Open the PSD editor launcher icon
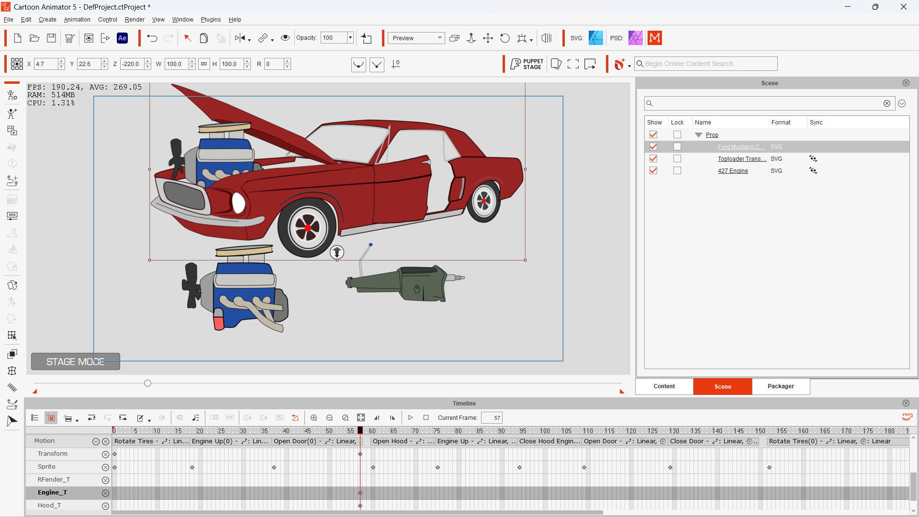The image size is (919, 517). pos(635,38)
